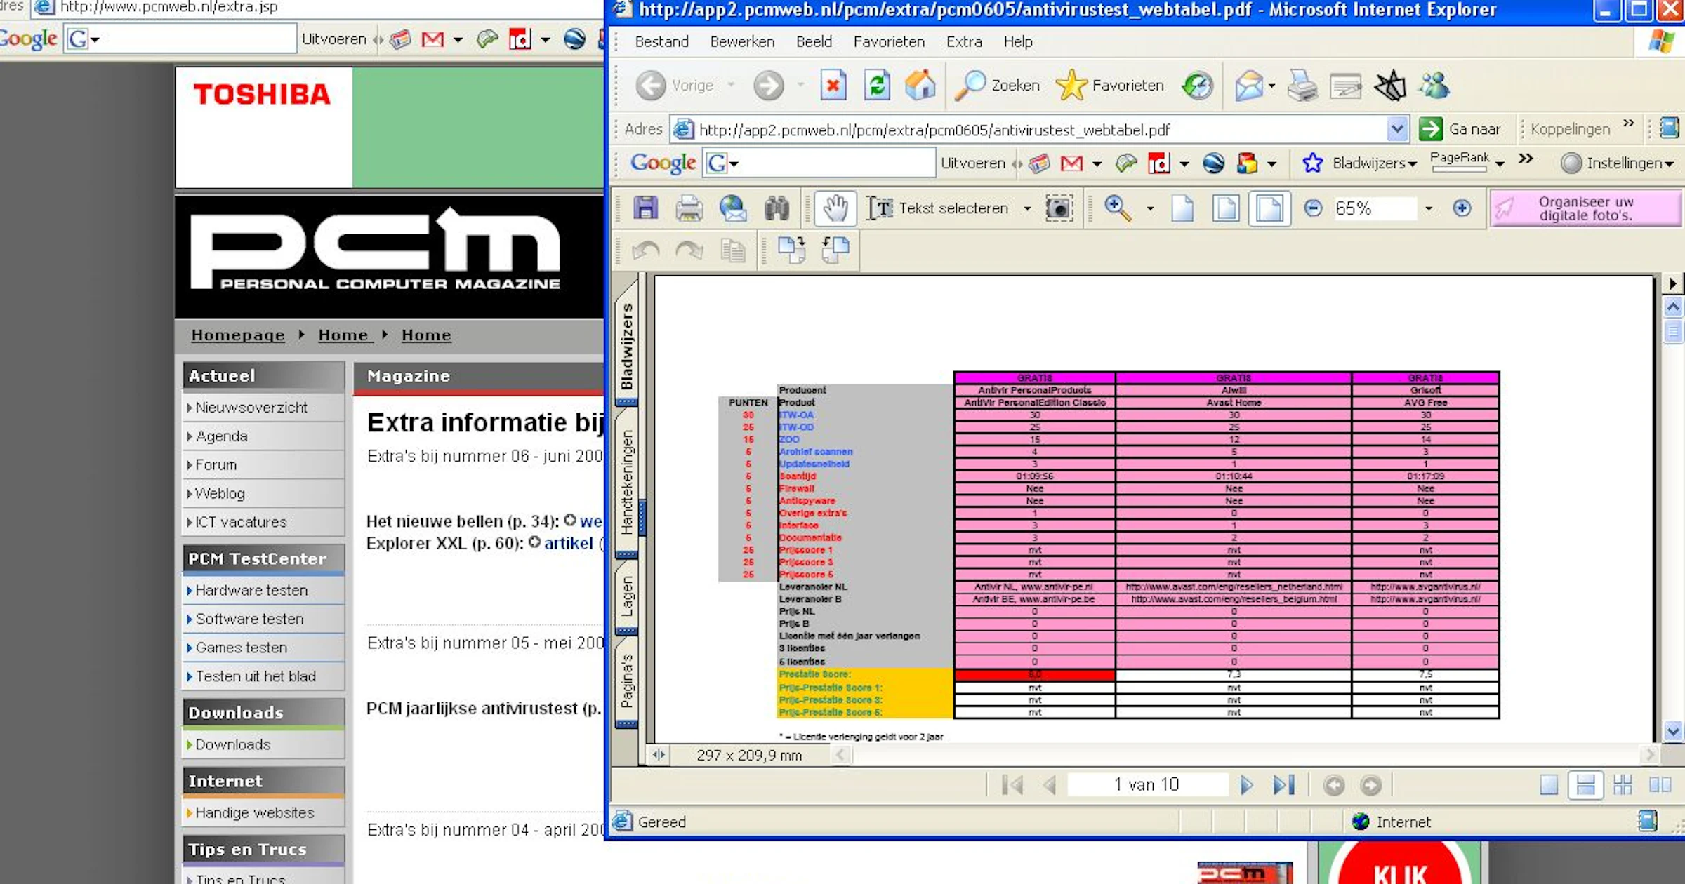1685x884 pixels.
Task: Click the Gmail icon in Google toolbar
Action: tap(1071, 163)
